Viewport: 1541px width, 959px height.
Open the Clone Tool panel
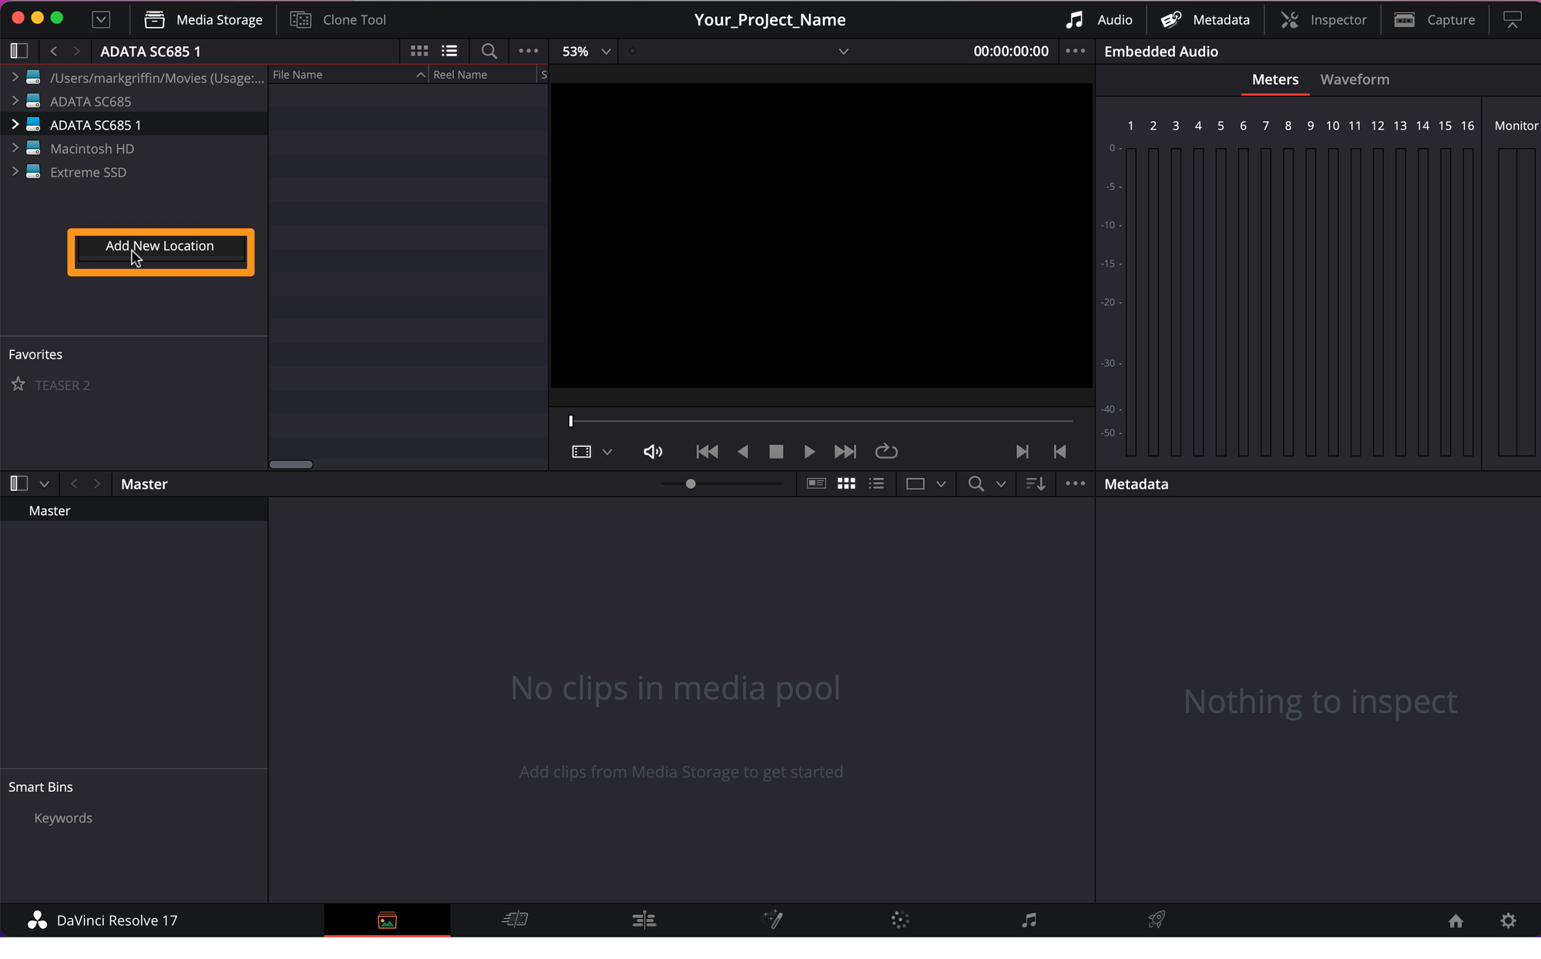pyautogui.click(x=338, y=19)
